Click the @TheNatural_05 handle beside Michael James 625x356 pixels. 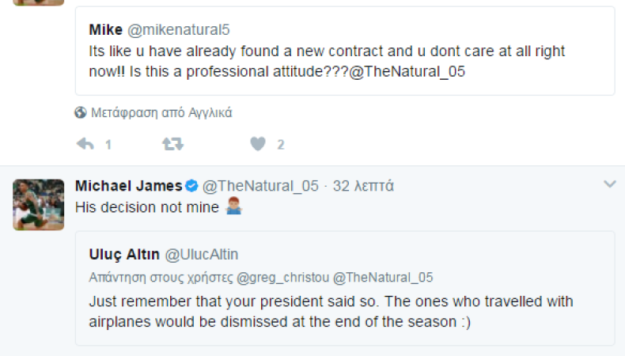[x=260, y=186]
